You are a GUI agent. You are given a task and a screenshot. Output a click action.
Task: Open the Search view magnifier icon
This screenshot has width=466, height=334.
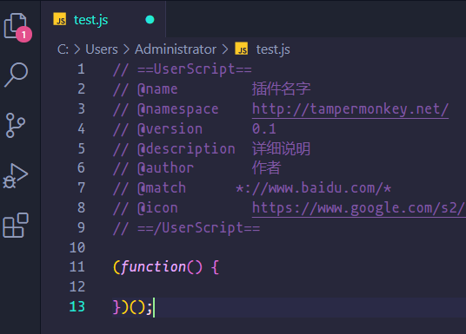click(x=17, y=75)
